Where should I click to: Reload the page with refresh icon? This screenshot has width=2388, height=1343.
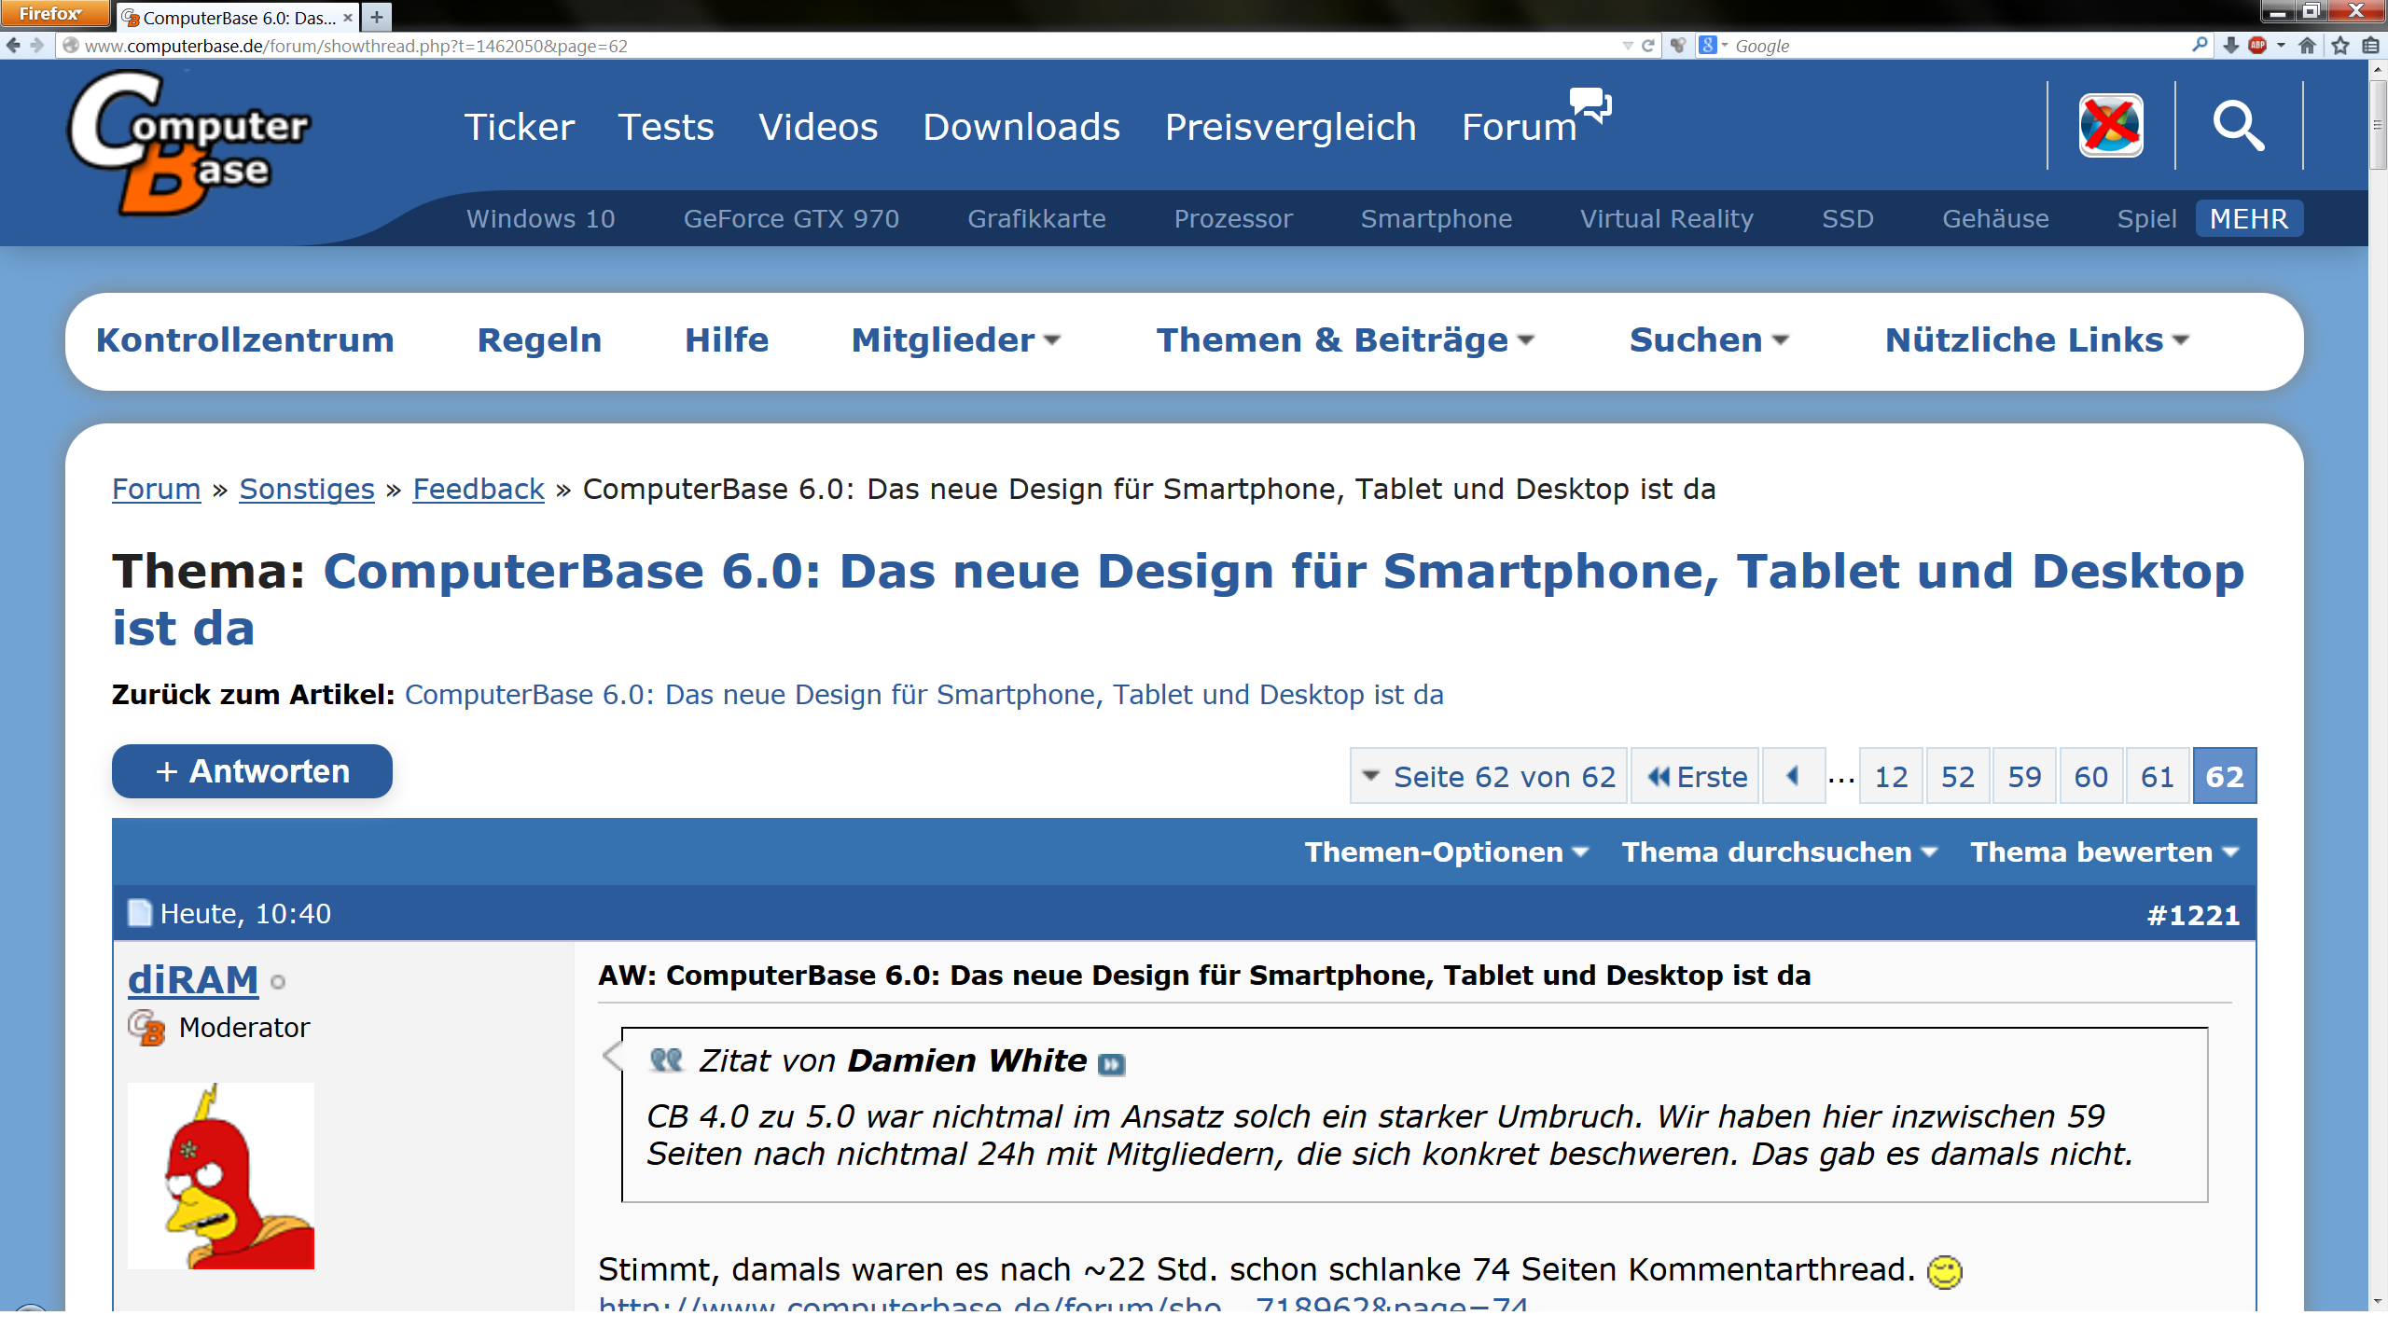1647,45
